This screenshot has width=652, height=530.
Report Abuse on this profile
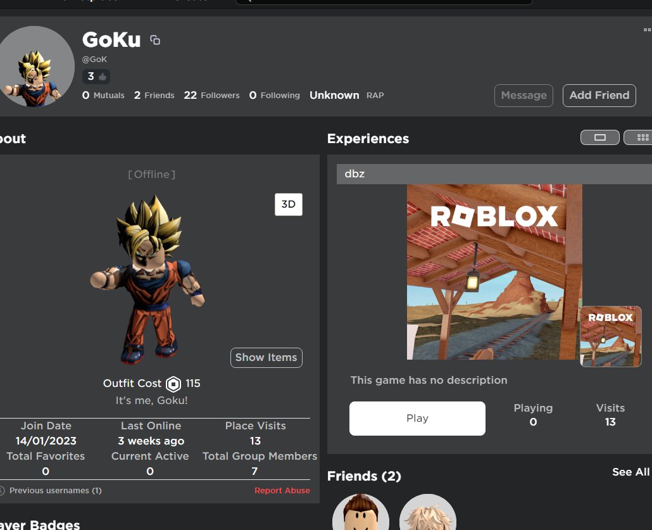[x=282, y=491]
